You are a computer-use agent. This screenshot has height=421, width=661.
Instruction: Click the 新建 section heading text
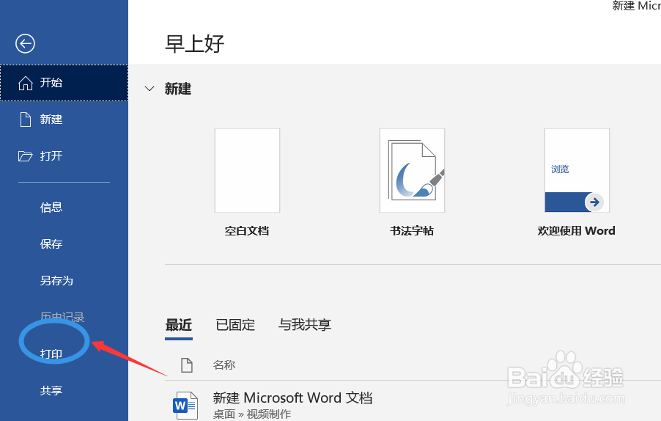coord(178,89)
